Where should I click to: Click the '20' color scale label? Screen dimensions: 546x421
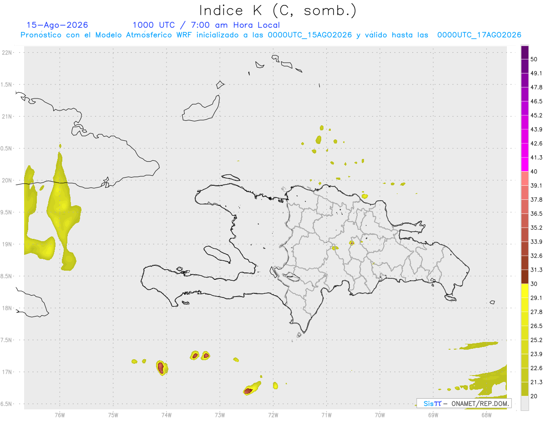click(x=534, y=396)
